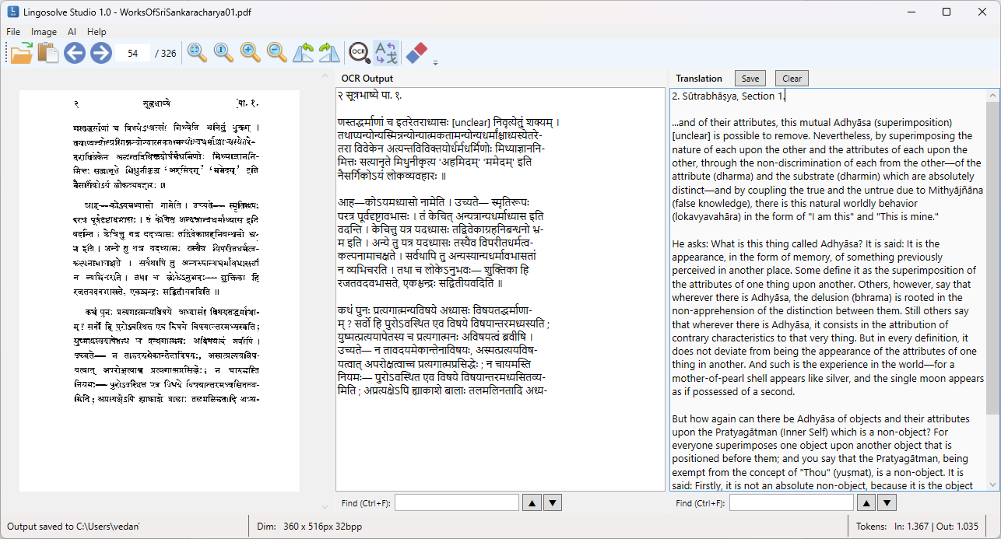The width and height of the screenshot is (1001, 539).
Task: Click the zoom to fit magnifier icon
Action: [x=198, y=53]
